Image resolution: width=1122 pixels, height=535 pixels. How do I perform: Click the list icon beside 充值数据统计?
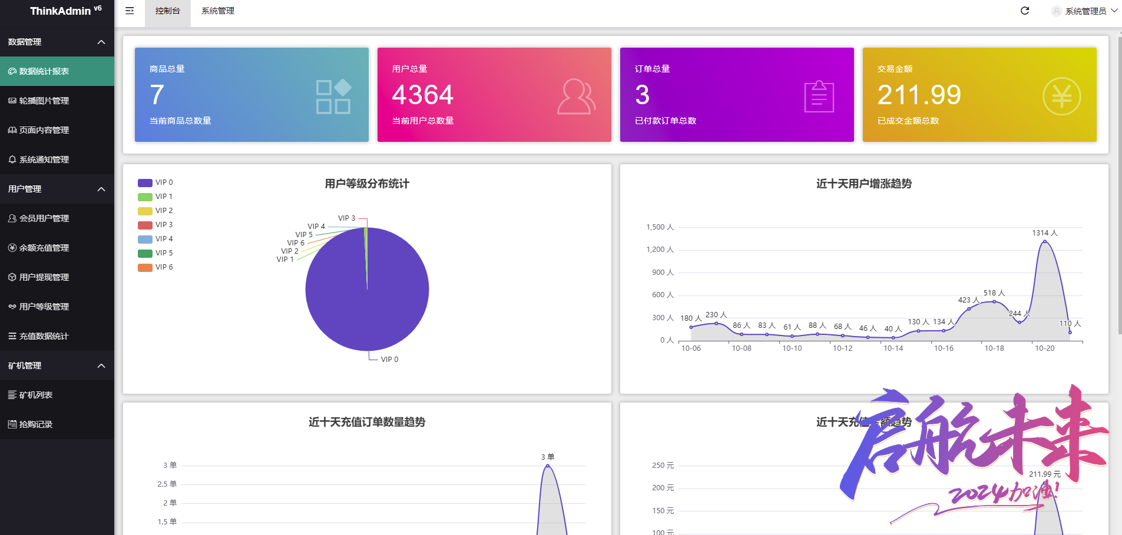point(12,336)
